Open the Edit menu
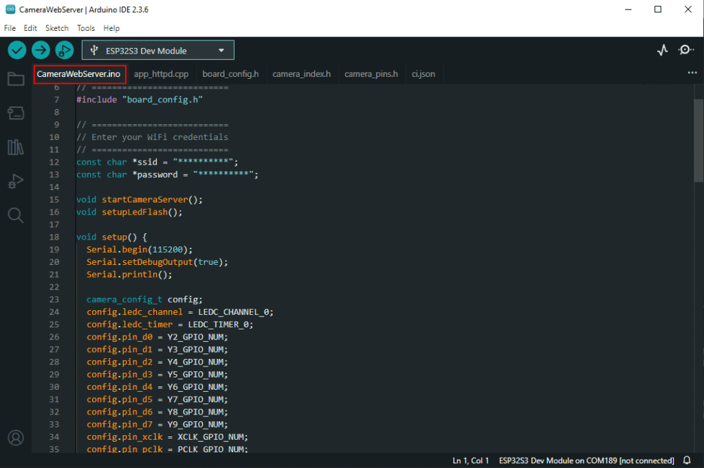 [x=30, y=28]
